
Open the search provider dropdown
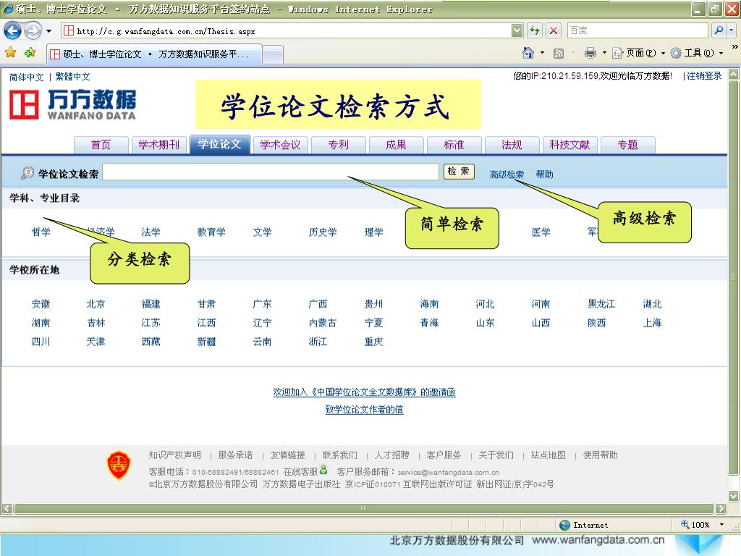tap(732, 30)
